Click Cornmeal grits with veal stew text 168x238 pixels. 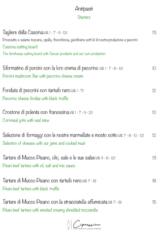click(x=26, y=120)
